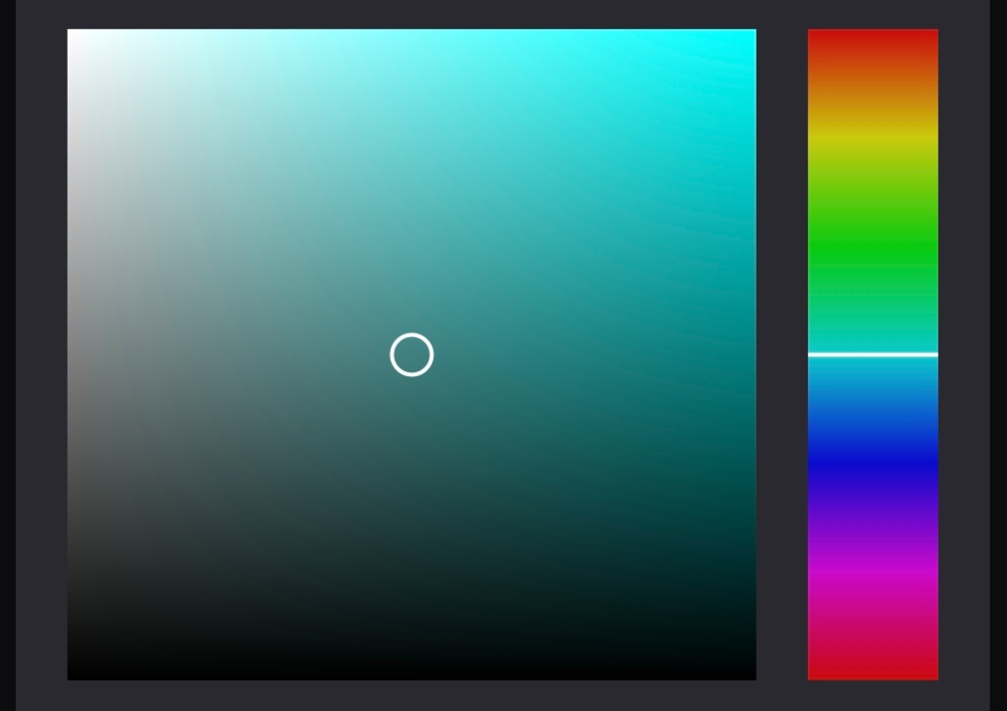Click the circular color selector handle
The height and width of the screenshot is (711, 1007).
pyautogui.click(x=412, y=355)
